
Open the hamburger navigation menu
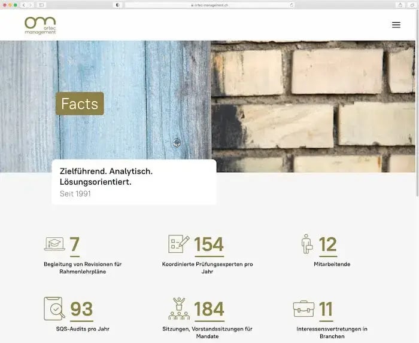pyautogui.click(x=396, y=25)
